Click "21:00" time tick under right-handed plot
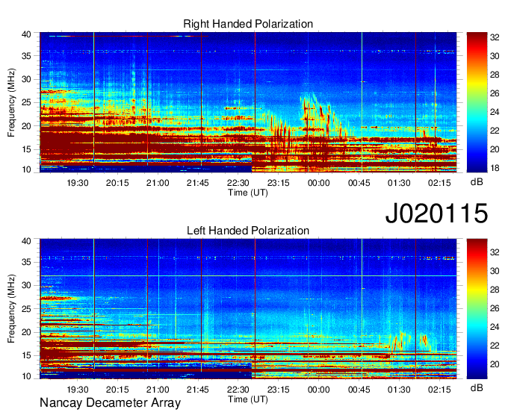This screenshot has height=412, width=508. click(x=158, y=183)
